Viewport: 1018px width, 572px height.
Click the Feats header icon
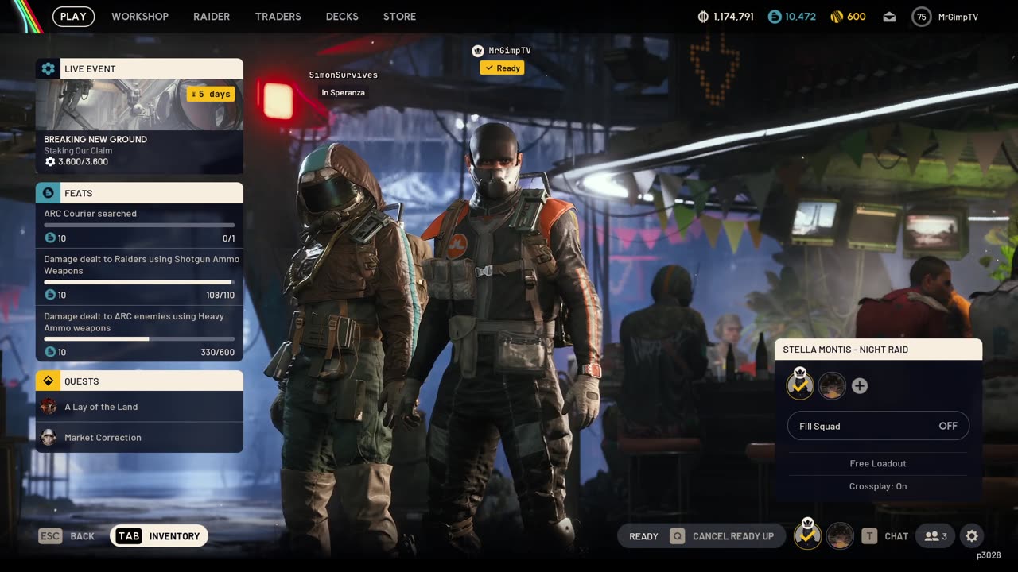click(x=48, y=193)
